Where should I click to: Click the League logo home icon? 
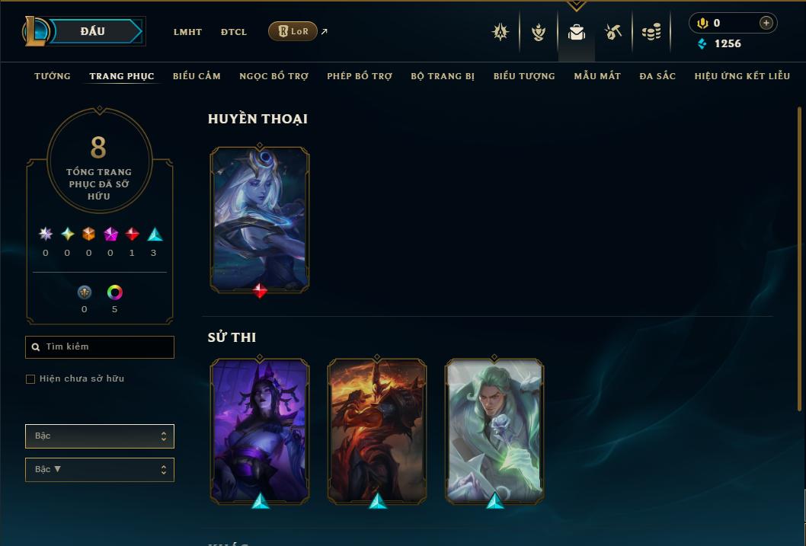tap(35, 31)
